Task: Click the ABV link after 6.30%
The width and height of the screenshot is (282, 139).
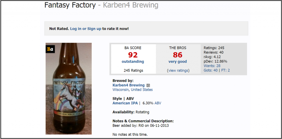Action: pos(158,103)
